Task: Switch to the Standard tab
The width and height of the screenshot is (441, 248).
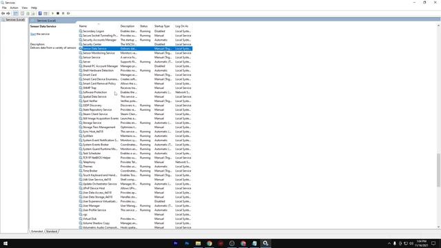Action: coord(52,231)
